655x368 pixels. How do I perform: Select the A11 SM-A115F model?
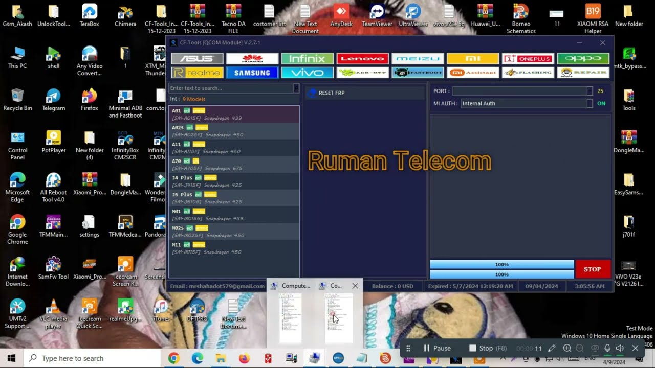click(234, 148)
